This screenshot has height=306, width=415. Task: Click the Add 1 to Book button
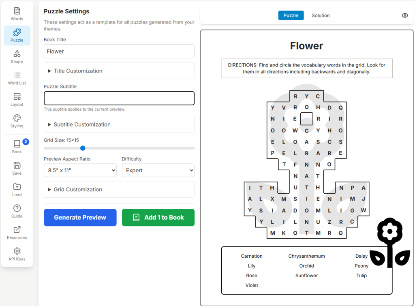point(158,217)
